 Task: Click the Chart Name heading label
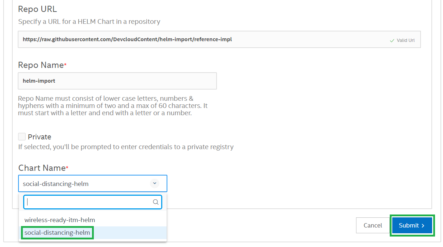(42, 168)
